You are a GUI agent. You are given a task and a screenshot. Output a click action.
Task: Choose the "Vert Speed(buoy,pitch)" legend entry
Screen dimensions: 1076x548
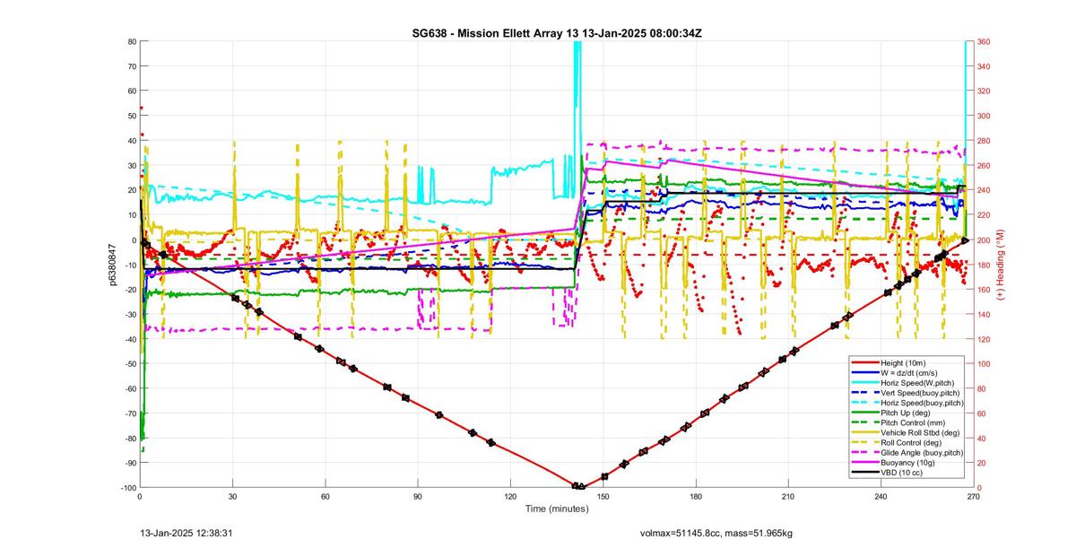point(906,393)
